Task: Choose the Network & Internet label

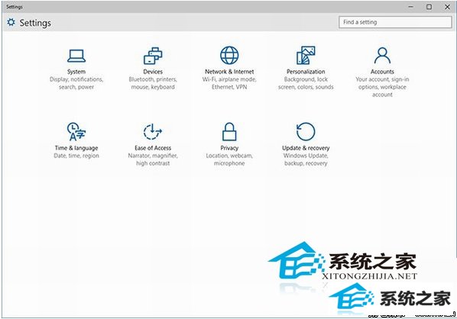Action: pos(229,72)
